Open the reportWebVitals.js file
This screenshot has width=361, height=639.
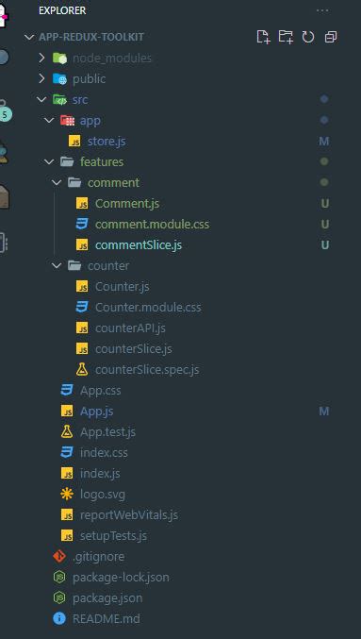click(129, 515)
